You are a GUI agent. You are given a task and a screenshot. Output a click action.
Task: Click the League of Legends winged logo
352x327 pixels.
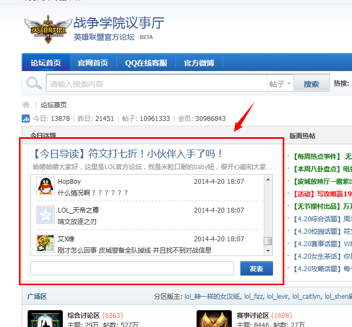tap(48, 29)
